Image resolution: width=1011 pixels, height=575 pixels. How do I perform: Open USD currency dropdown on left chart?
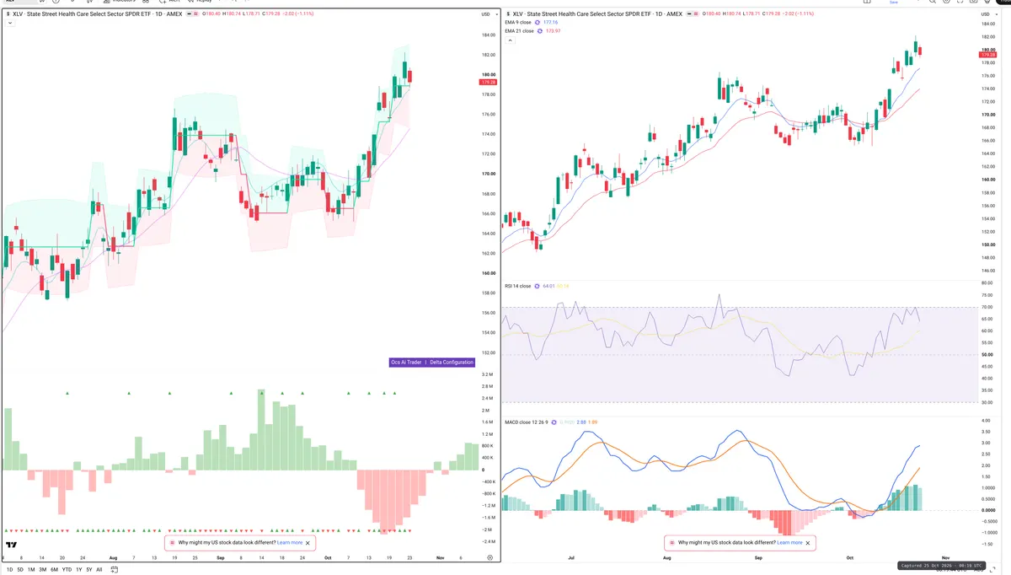(x=488, y=14)
